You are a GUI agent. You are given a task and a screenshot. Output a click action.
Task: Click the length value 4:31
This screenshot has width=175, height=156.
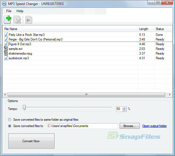[142, 58]
